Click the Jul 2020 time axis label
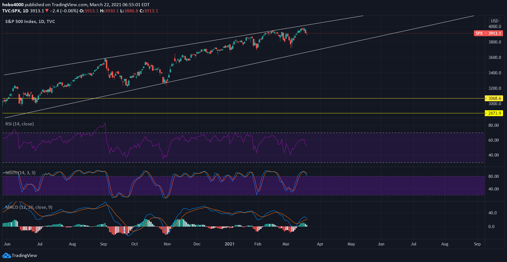This screenshot has width=507, height=262. pyautogui.click(x=40, y=244)
